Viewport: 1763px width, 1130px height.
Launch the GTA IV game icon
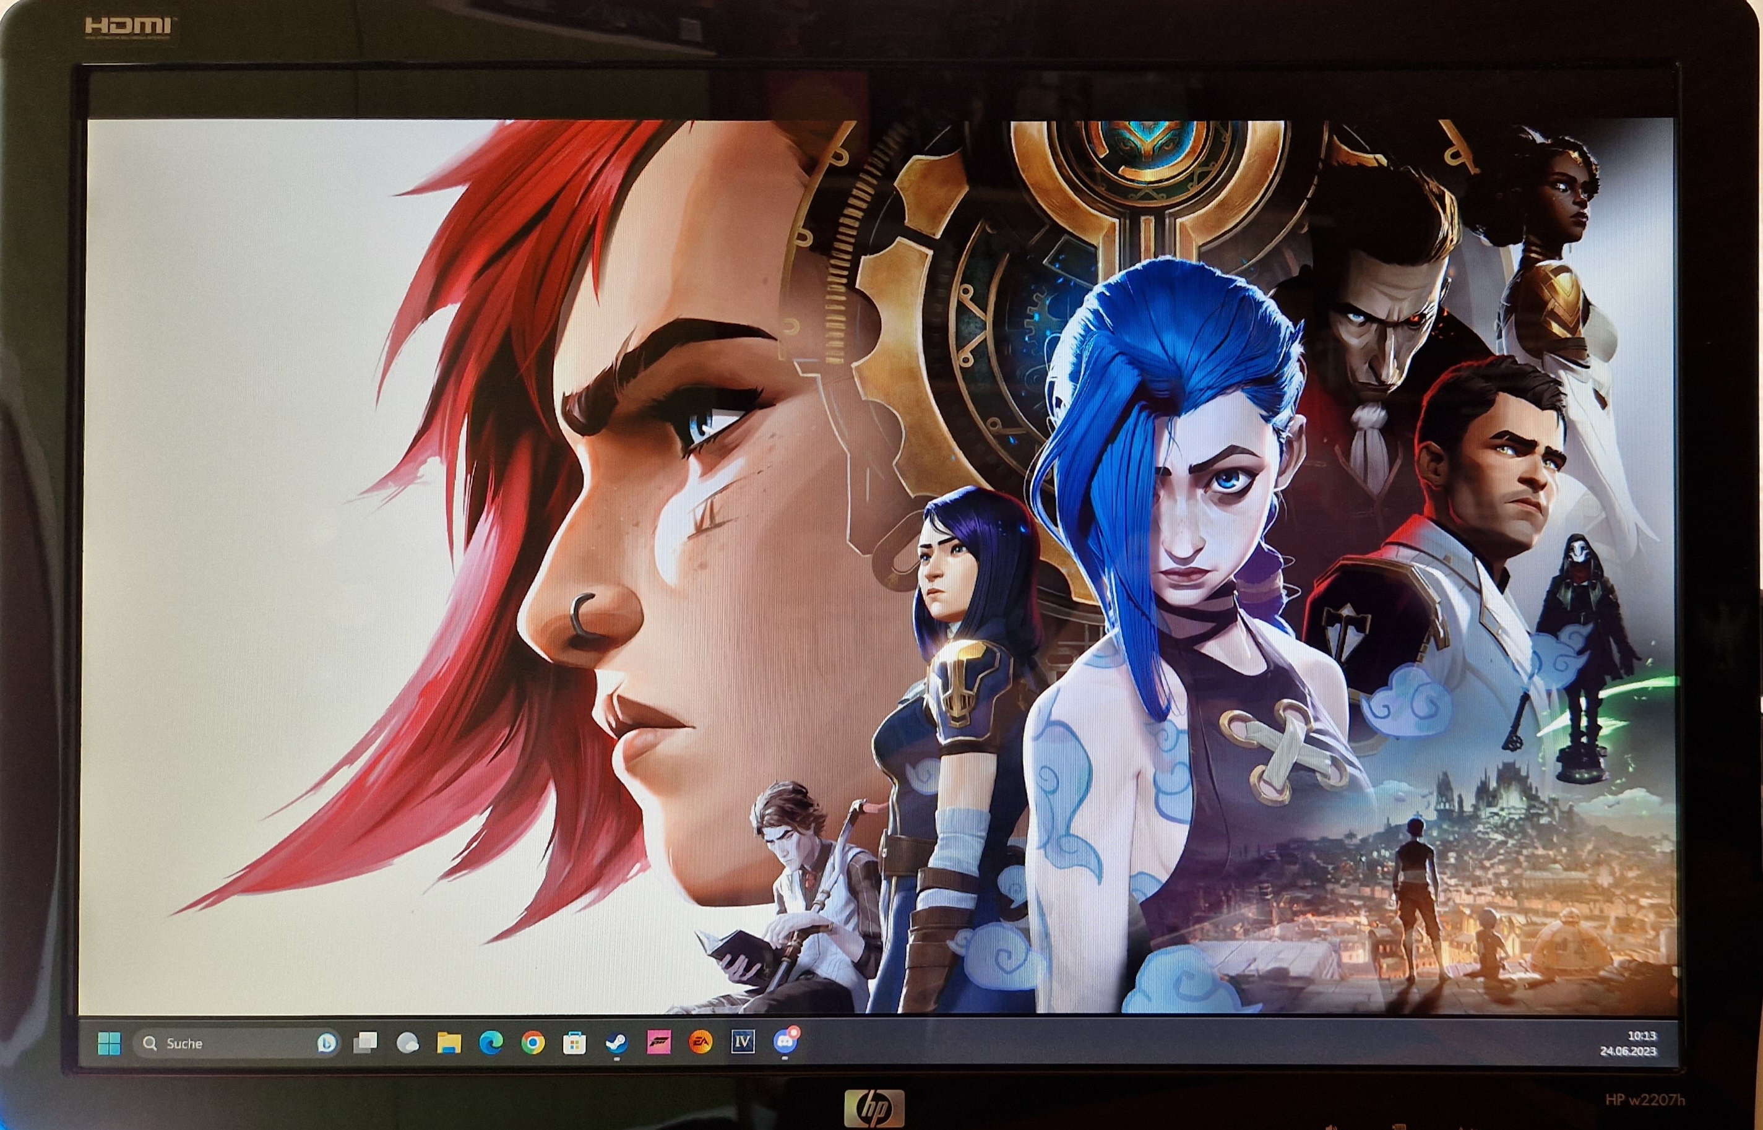pyautogui.click(x=743, y=1042)
